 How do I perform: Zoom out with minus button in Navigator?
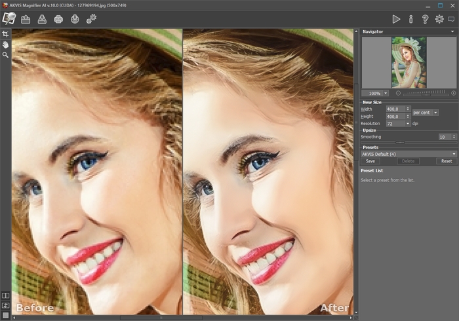[398, 93]
